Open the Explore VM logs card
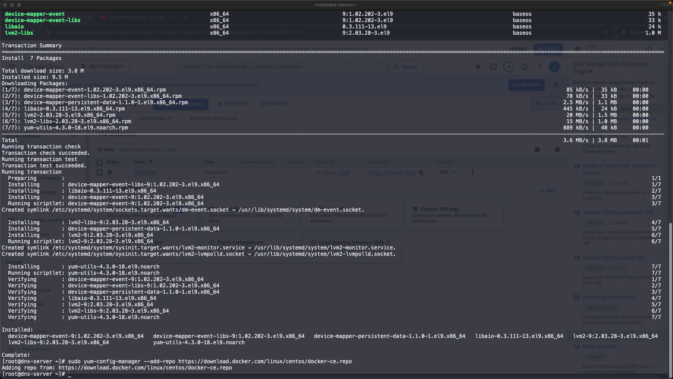The height and width of the screenshot is (379, 673). [454, 215]
